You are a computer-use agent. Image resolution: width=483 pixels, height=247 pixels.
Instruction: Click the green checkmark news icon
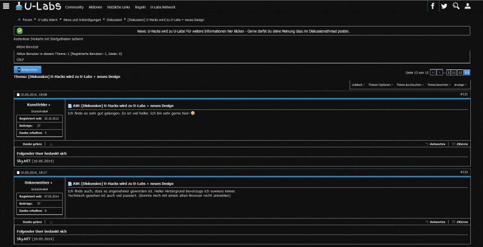coord(19,30)
